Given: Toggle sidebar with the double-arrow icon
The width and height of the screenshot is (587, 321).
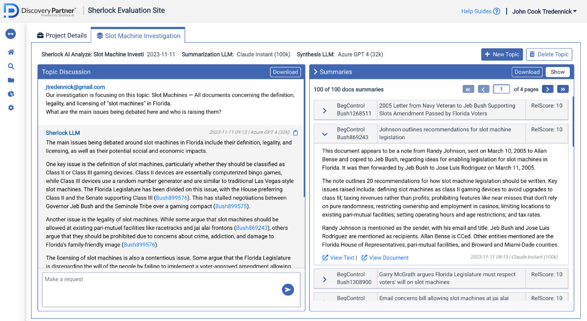Looking at the screenshot, I should pos(10,34).
